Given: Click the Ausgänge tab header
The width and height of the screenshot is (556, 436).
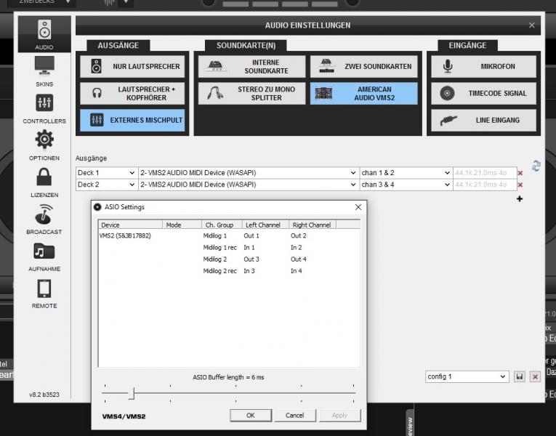Looking at the screenshot, I should [118, 45].
